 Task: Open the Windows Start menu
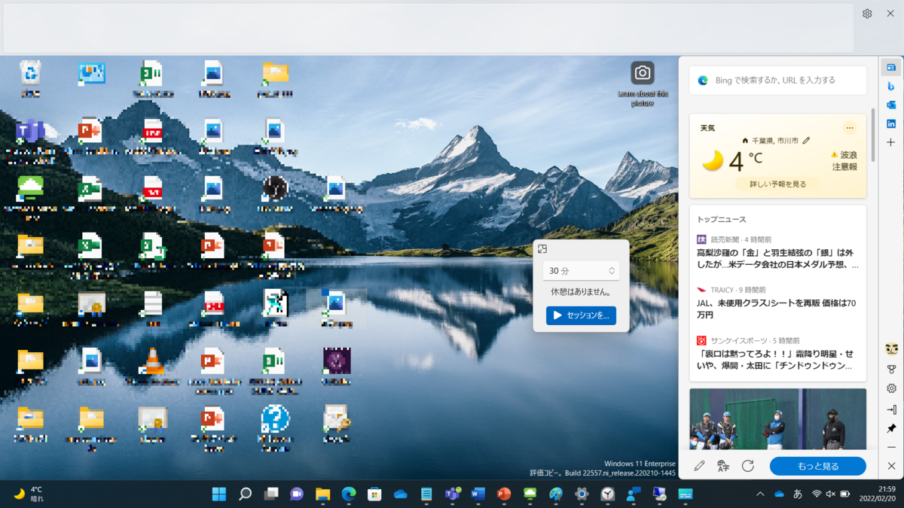[219, 494]
